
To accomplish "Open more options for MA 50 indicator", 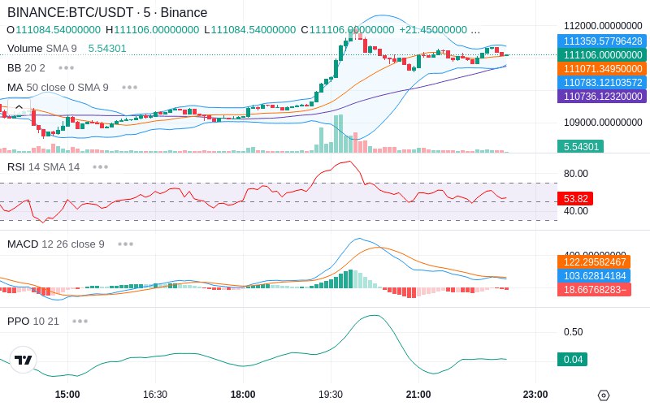I will point(130,88).
